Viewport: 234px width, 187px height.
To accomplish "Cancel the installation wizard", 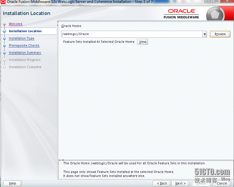I will point(222,183).
